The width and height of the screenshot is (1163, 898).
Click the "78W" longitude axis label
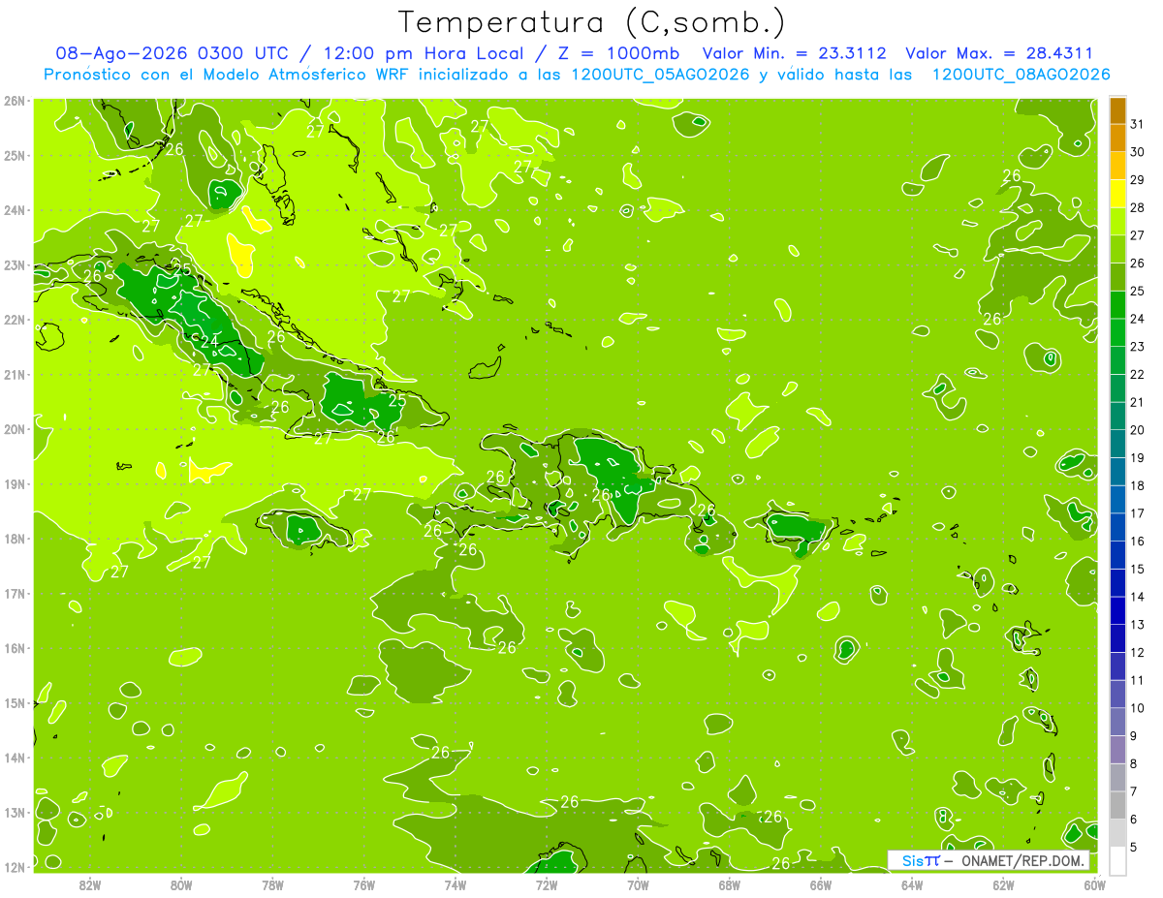click(272, 885)
